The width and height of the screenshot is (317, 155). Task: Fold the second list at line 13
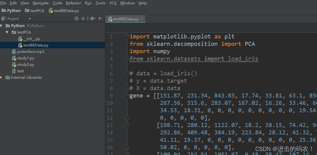[x=127, y=125]
